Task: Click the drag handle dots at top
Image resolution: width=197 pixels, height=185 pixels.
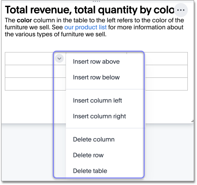Action: 97,1
